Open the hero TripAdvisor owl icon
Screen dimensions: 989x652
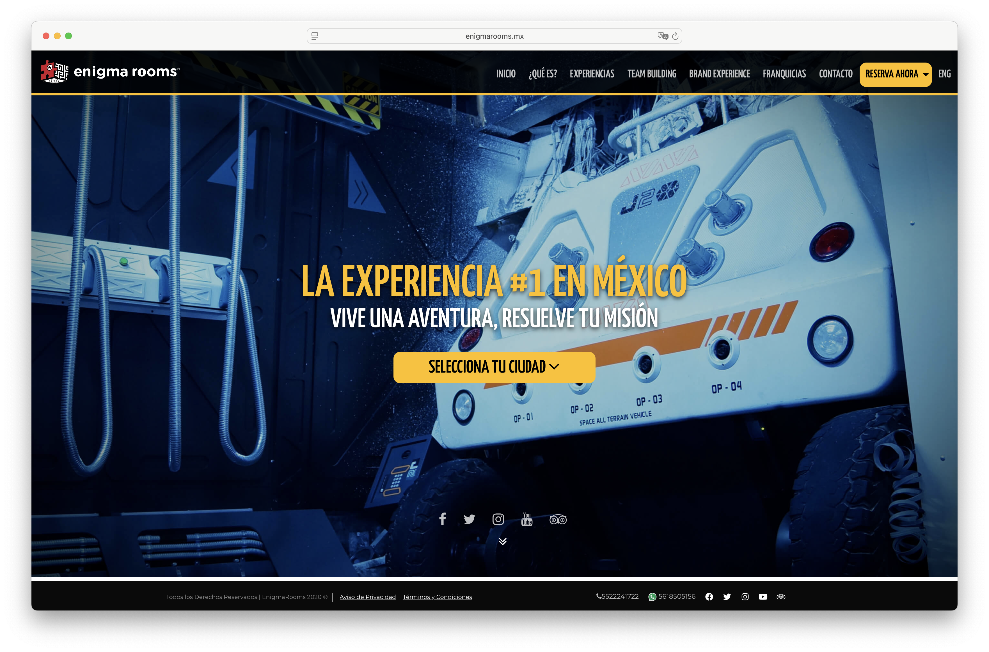coord(558,519)
